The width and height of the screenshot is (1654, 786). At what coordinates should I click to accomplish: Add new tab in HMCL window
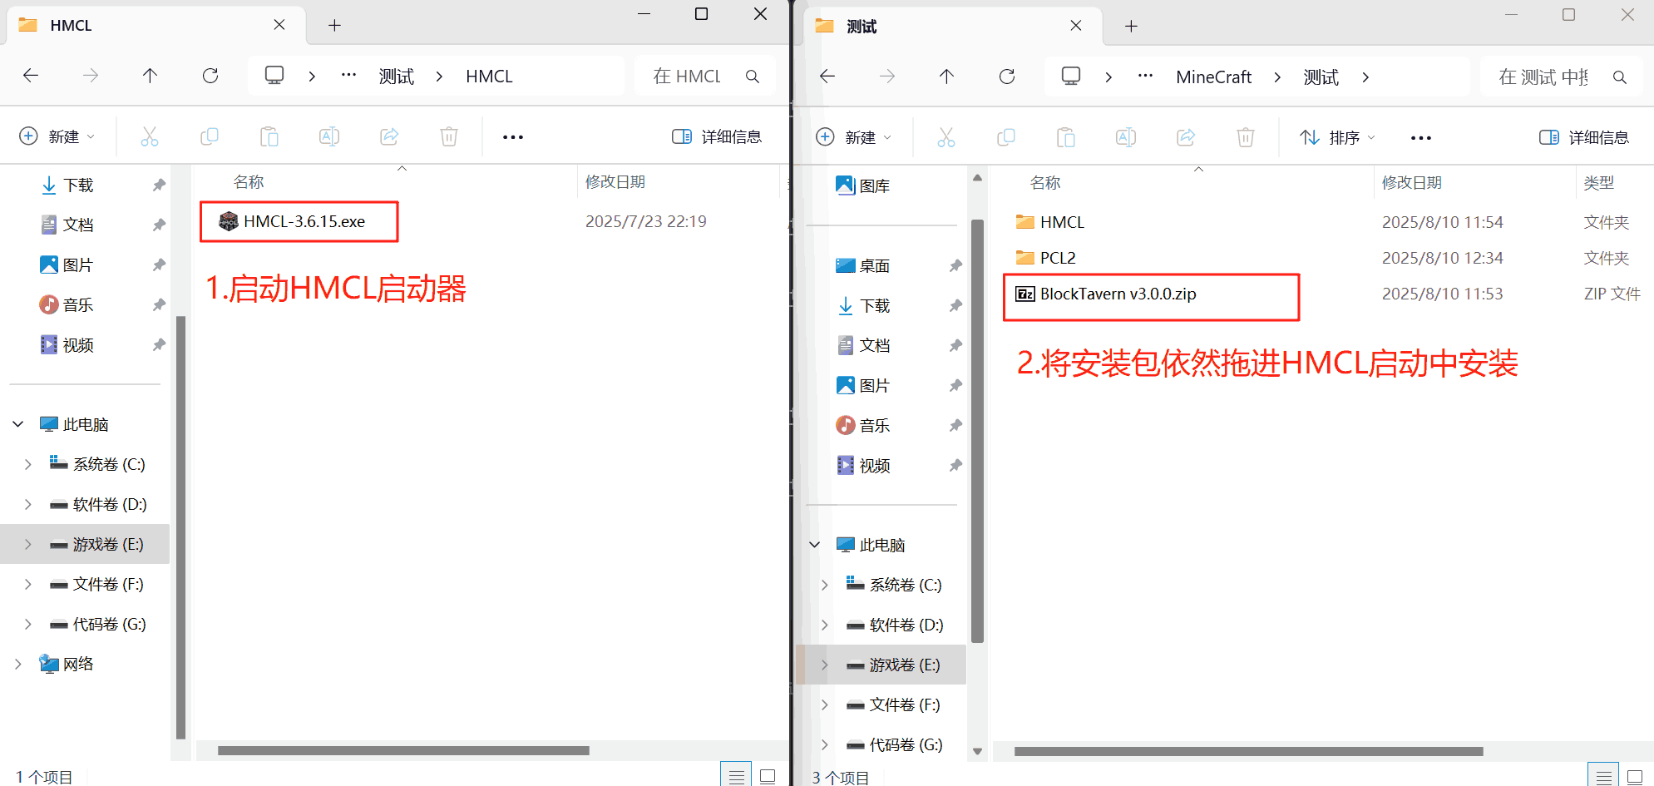tap(334, 25)
